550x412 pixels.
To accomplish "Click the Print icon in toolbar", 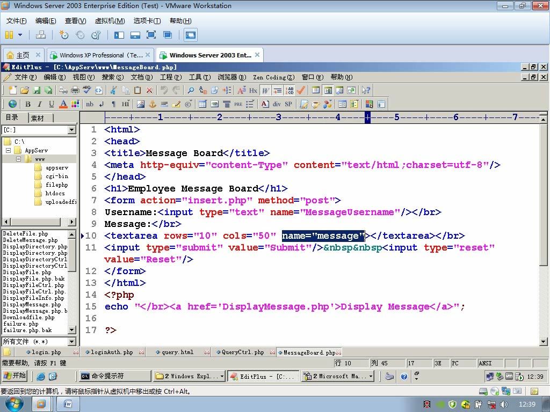I will (75, 91).
